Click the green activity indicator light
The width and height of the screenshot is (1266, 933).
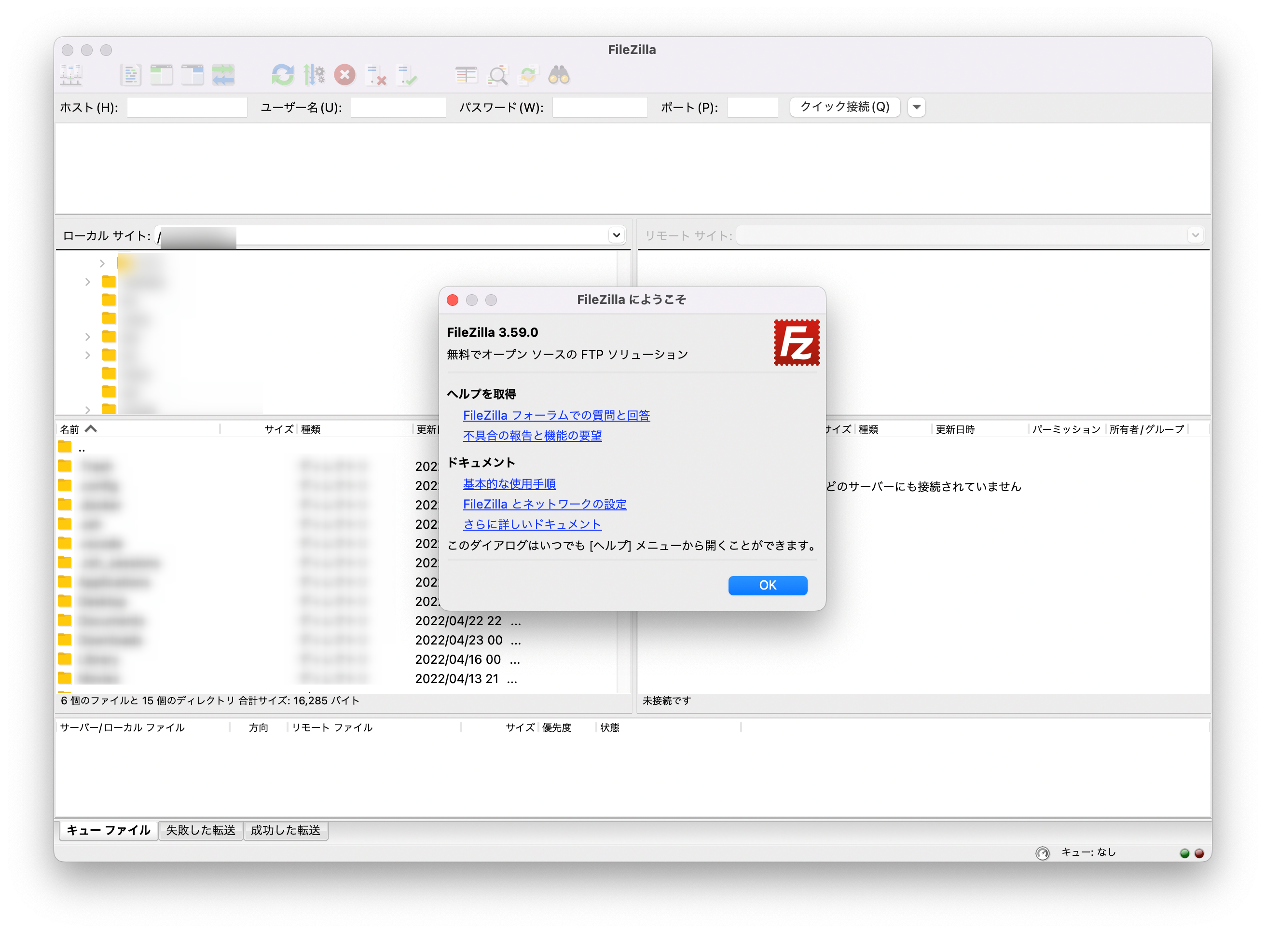[x=1184, y=853]
